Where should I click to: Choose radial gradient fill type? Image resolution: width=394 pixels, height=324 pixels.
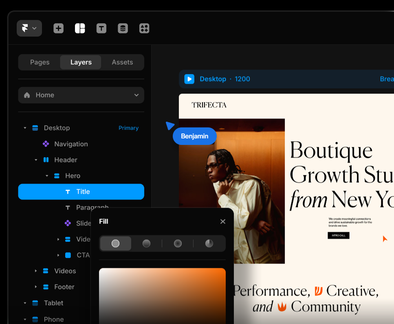coord(178,243)
